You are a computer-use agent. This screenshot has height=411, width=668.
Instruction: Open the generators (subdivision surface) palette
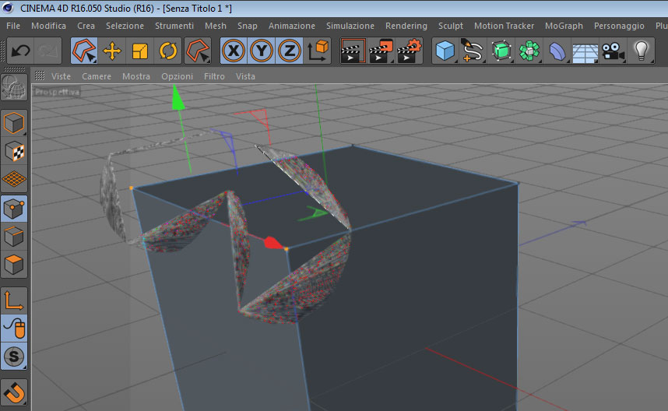click(x=501, y=51)
